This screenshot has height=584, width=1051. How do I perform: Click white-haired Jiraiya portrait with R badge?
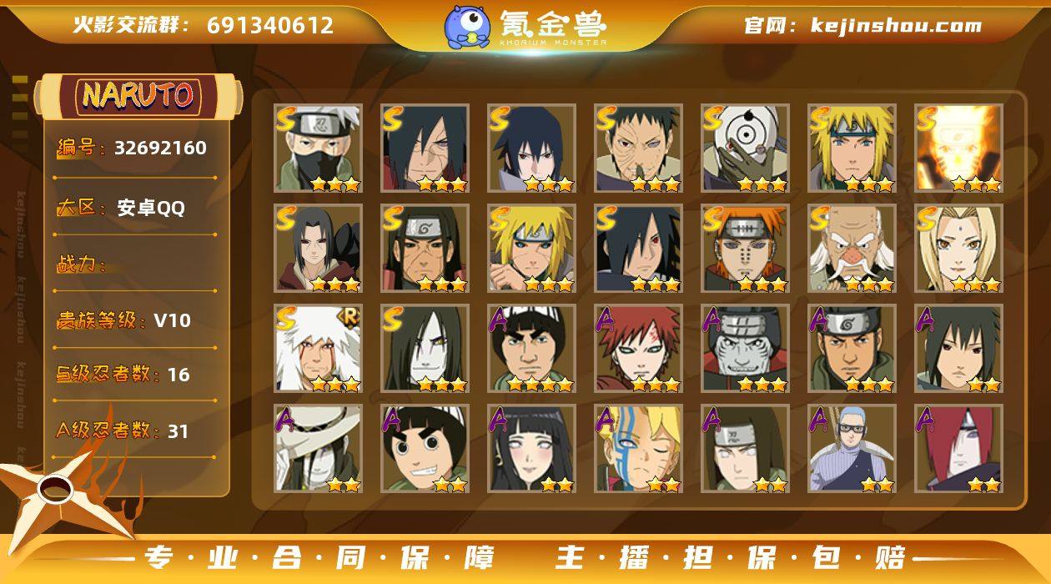318,349
